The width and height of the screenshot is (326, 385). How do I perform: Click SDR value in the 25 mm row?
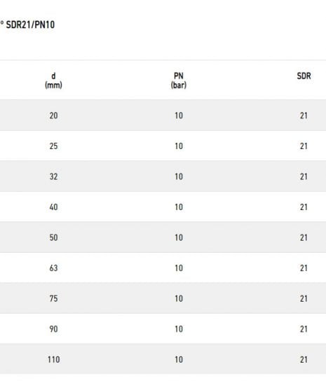[x=304, y=146]
